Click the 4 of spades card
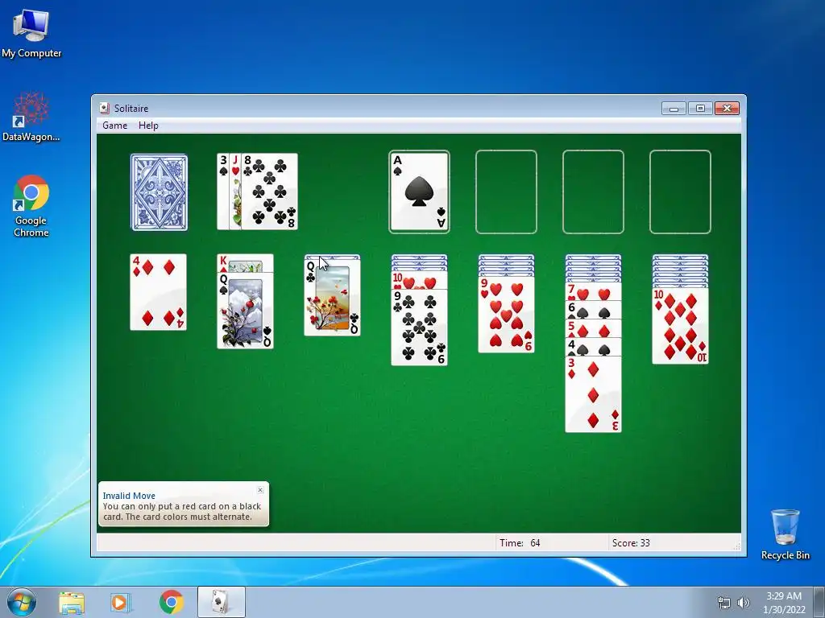Image resolution: width=825 pixels, height=618 pixels. 593,347
